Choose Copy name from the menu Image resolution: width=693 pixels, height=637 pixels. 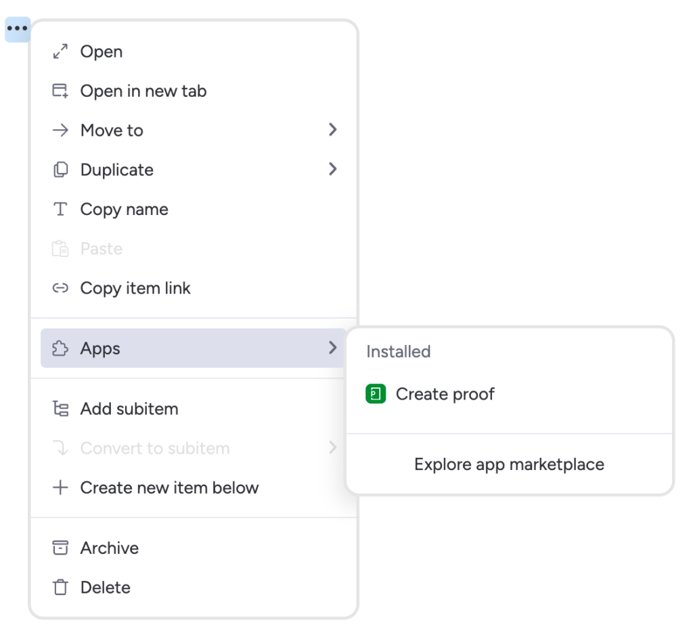coord(124,209)
